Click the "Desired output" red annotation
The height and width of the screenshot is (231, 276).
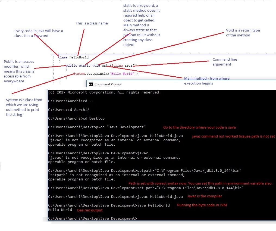tap(90, 210)
